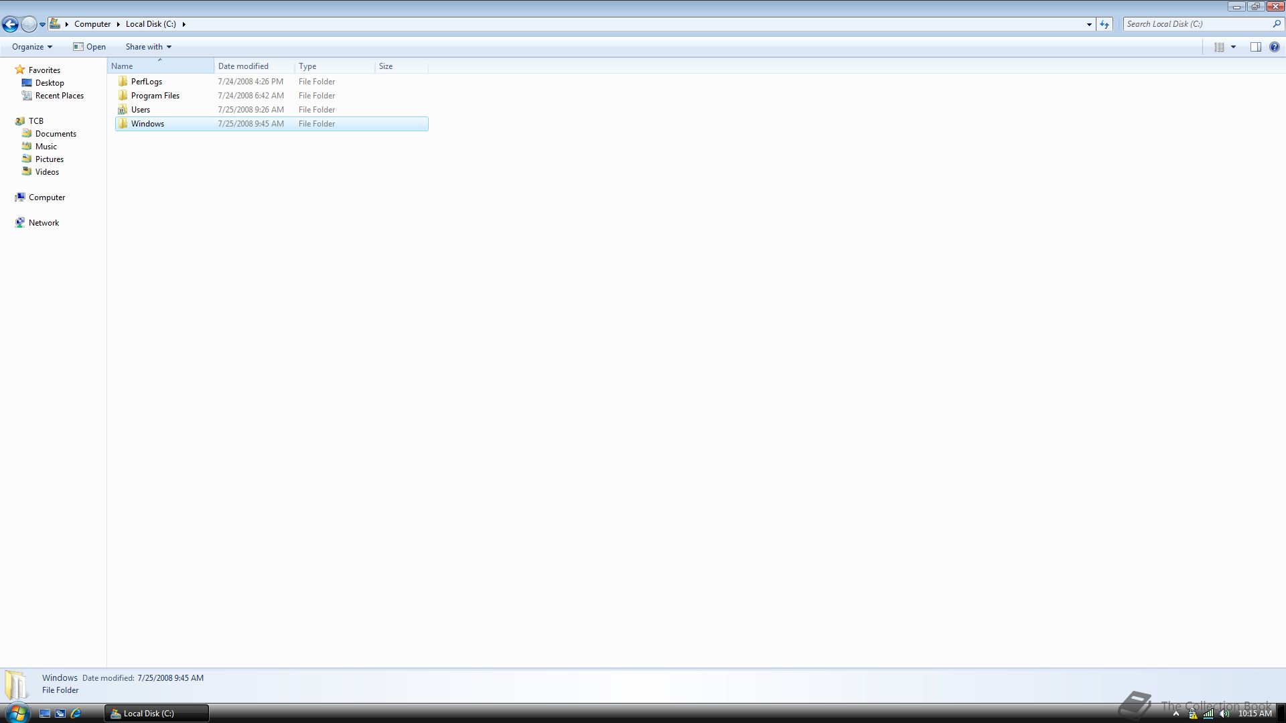The height and width of the screenshot is (723, 1286).
Task: Click the search magnifier icon
Action: pyautogui.click(x=1277, y=23)
